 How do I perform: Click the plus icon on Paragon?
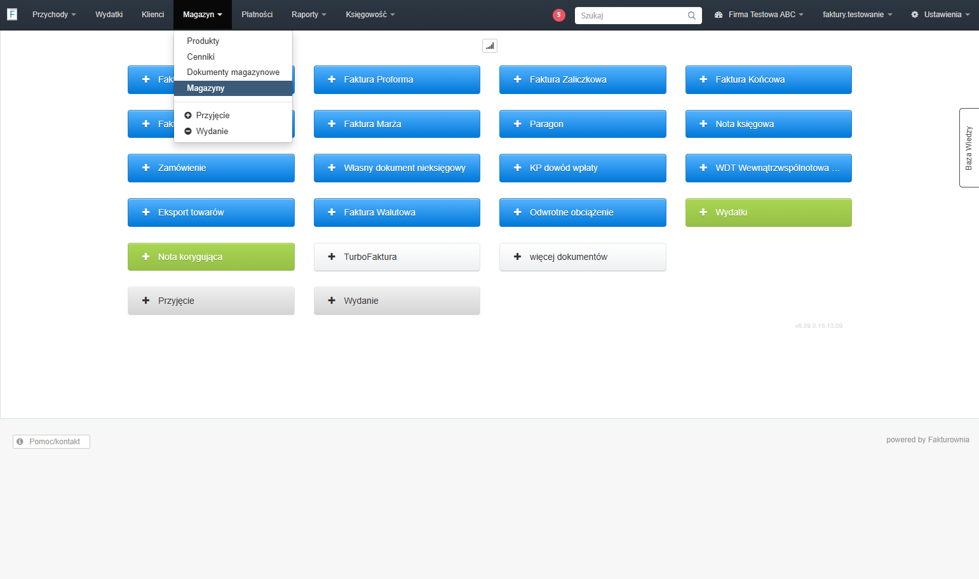tap(517, 124)
